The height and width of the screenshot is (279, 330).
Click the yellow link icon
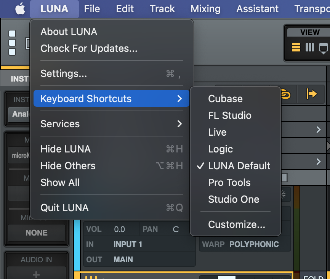tap(285, 94)
